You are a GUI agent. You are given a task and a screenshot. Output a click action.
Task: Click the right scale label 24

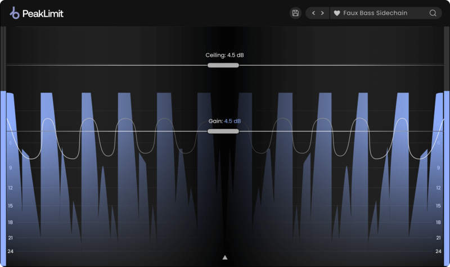438,251
